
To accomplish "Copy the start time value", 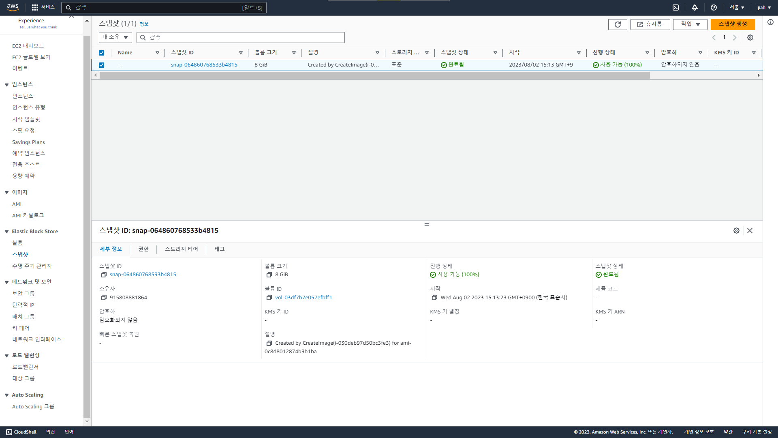I will click(x=434, y=297).
